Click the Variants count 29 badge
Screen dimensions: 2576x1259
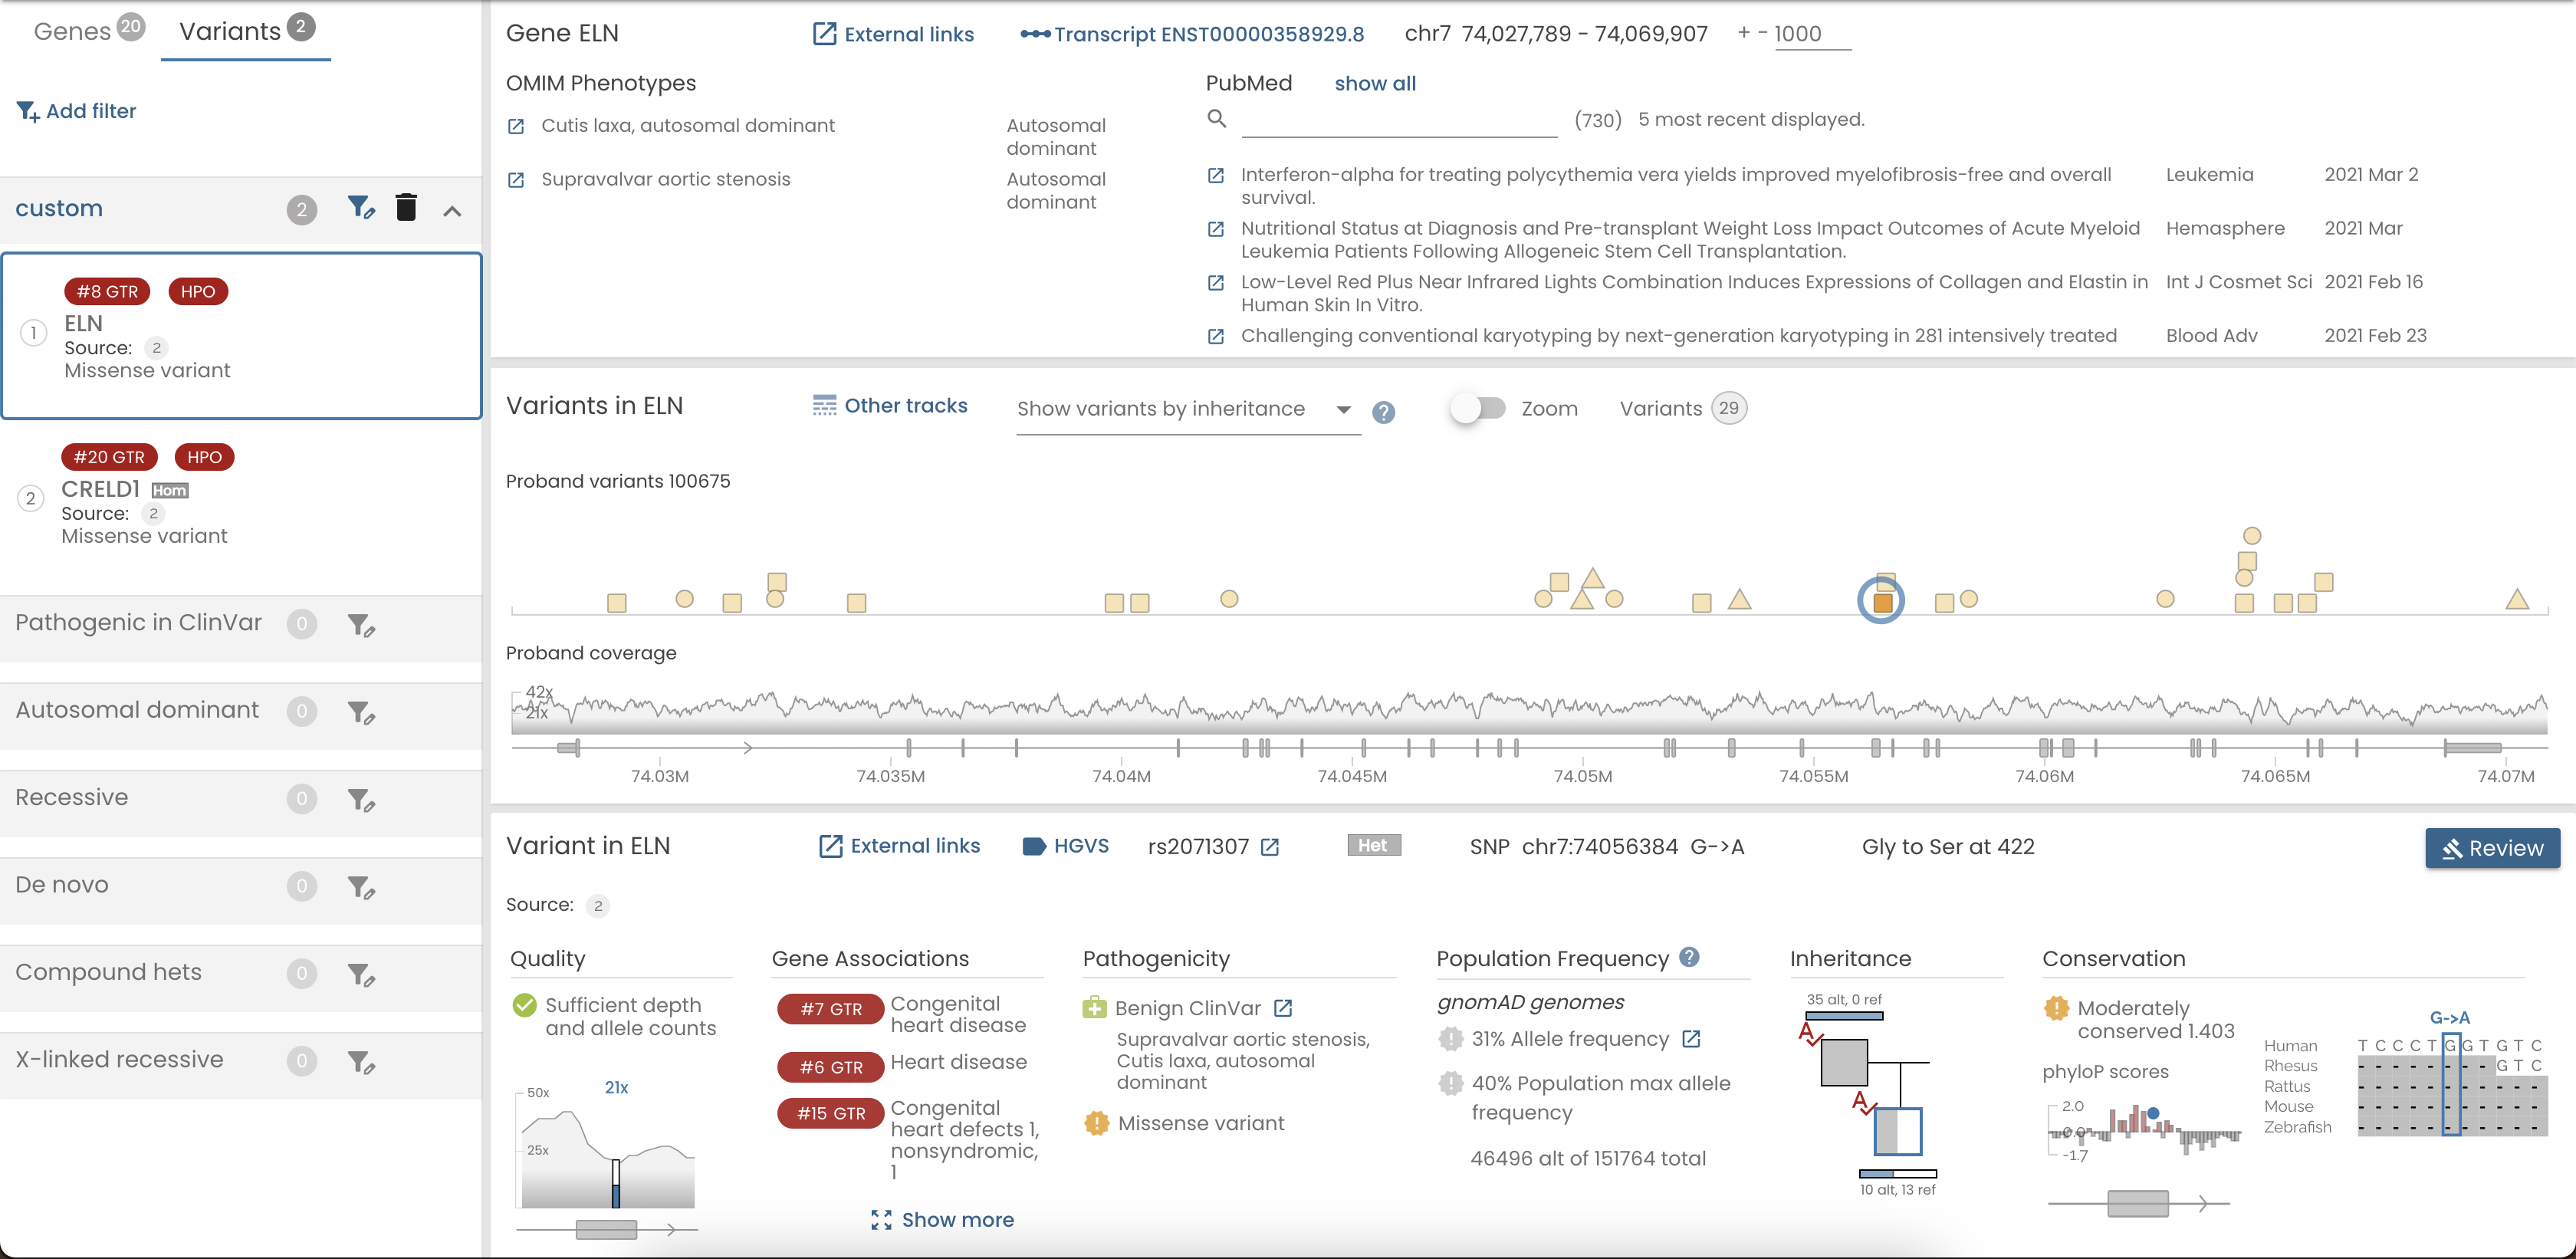pyautogui.click(x=1729, y=408)
